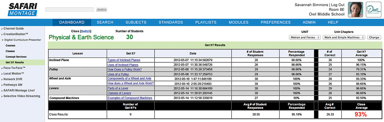Click the Owl Middle School logo

point(373,10)
